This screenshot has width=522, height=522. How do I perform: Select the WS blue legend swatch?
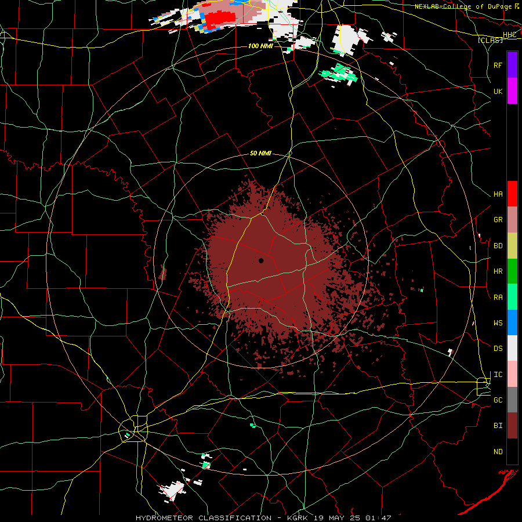point(512,322)
